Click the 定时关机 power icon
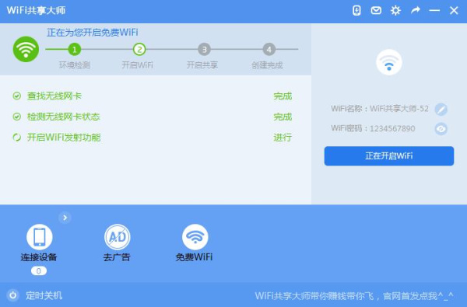 tap(12, 295)
